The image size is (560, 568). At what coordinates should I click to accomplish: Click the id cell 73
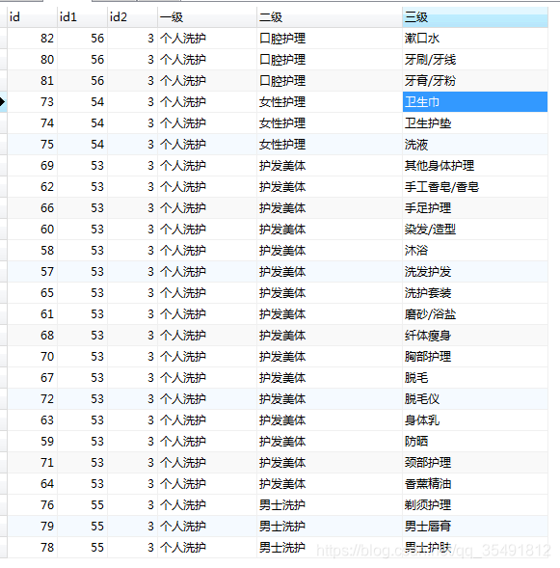[x=32, y=102]
